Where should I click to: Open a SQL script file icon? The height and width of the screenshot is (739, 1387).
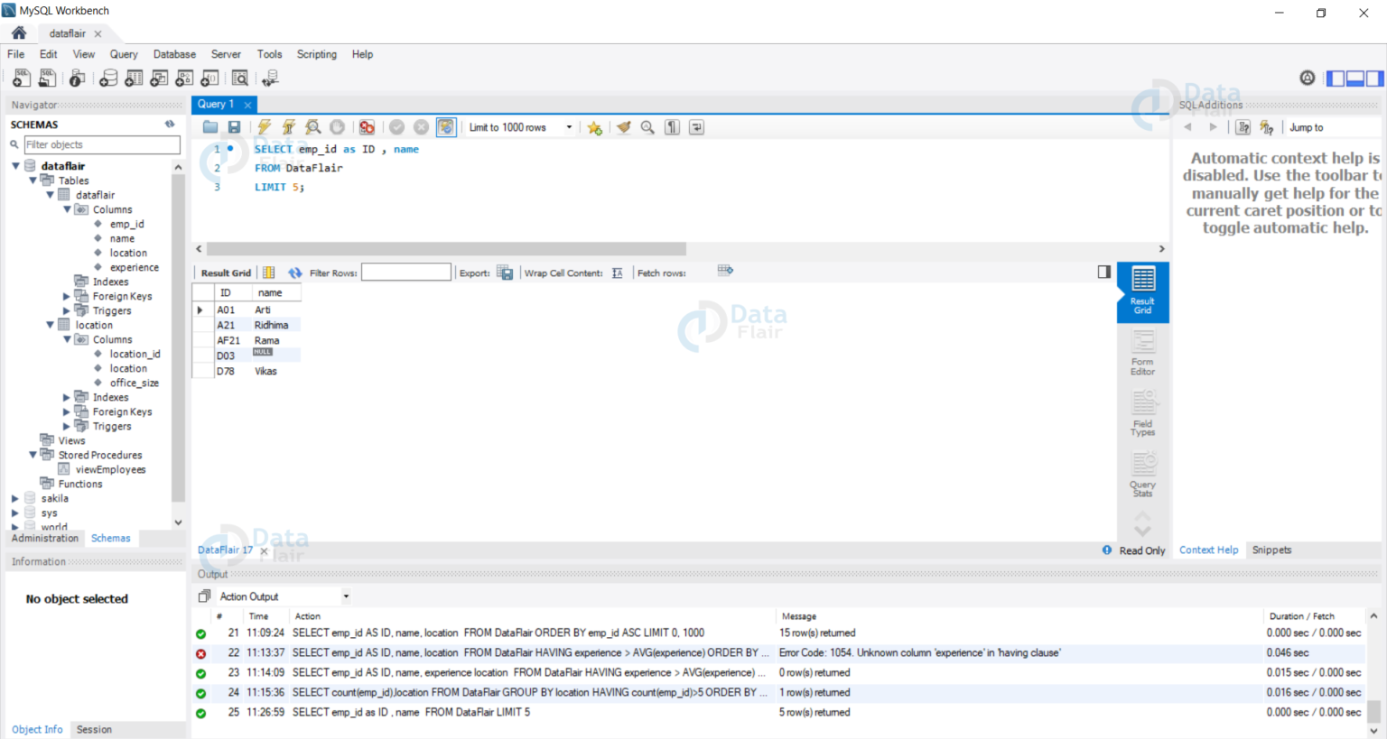point(47,79)
